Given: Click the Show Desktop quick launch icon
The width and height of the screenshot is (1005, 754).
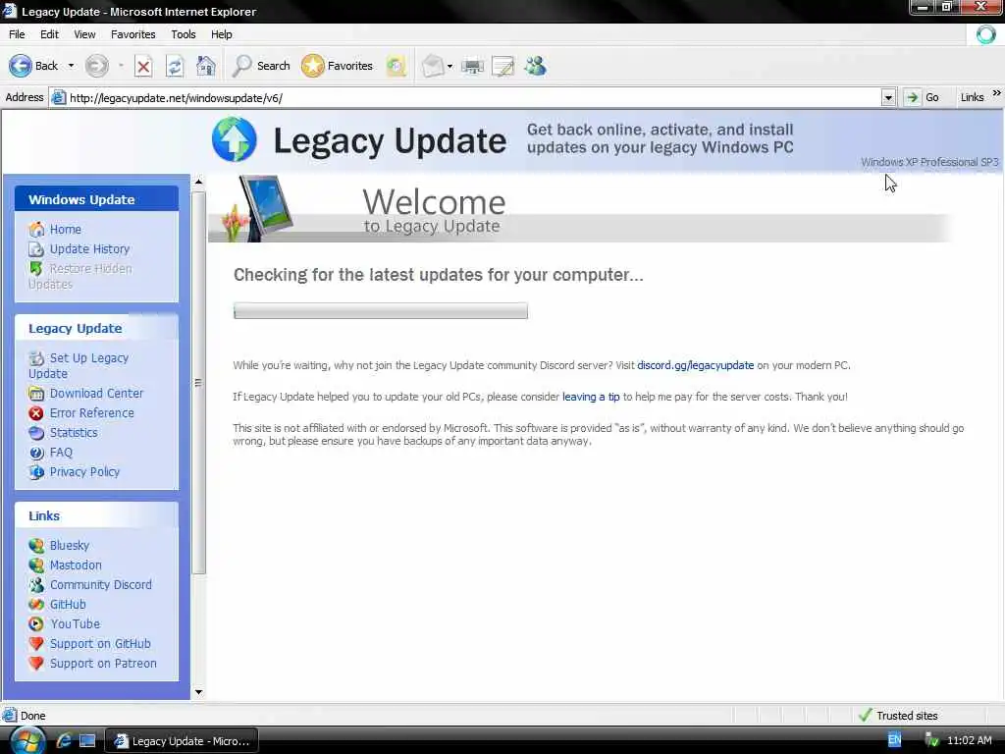Looking at the screenshot, I should coord(87,740).
